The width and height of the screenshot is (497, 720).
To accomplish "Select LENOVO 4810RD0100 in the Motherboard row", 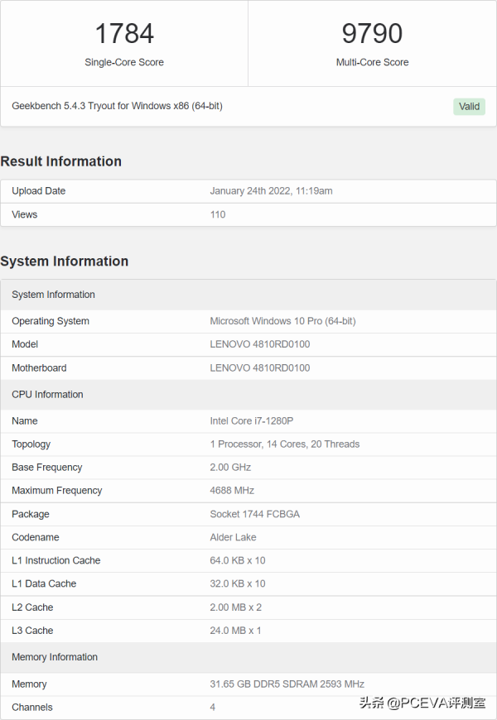I will point(260,367).
